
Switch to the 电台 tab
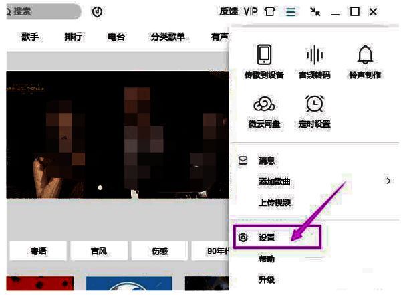click(116, 37)
